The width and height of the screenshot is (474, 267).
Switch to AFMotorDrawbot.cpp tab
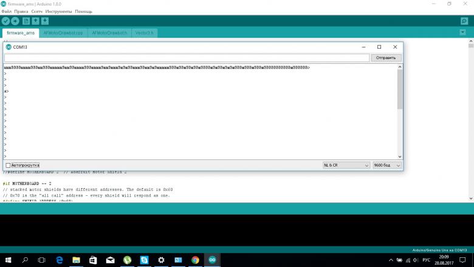click(x=63, y=33)
